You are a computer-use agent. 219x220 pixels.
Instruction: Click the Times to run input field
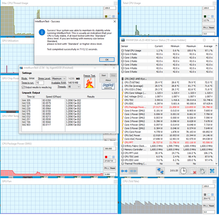click(x=40, y=83)
